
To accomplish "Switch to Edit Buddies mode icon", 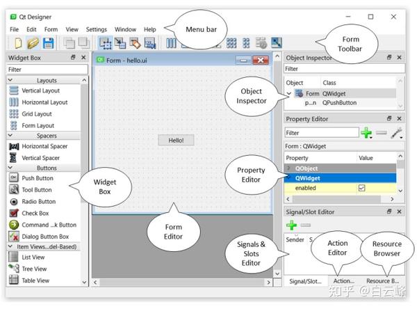I will [x=135, y=43].
